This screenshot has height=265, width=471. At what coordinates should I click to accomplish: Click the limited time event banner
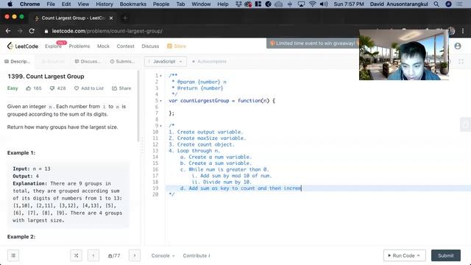point(313,43)
